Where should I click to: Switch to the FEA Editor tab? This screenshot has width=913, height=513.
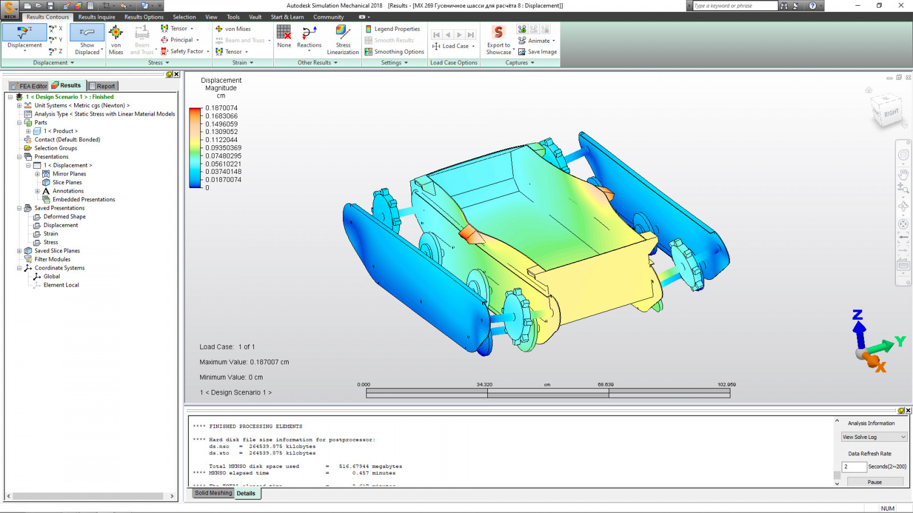coord(29,86)
